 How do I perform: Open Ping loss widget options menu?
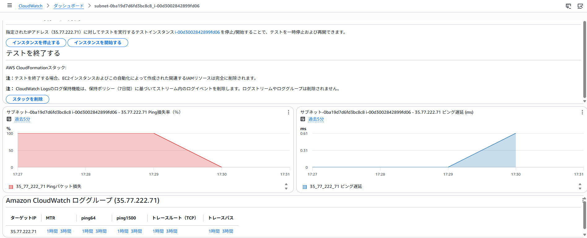[289, 112]
